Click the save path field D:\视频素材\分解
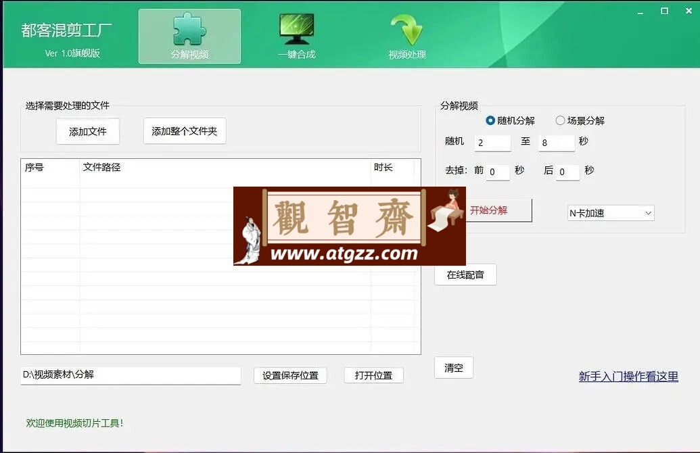Screen dimensions: 700x453 pos(131,375)
